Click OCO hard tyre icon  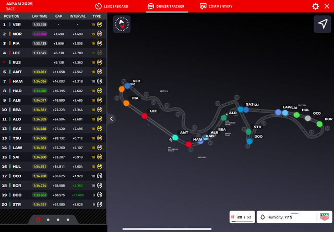[x=100, y=176]
